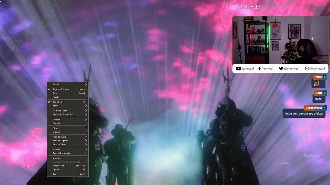This screenshot has width=330, height=185.
Task: Select Sair to exit the player
Action: [68, 174]
